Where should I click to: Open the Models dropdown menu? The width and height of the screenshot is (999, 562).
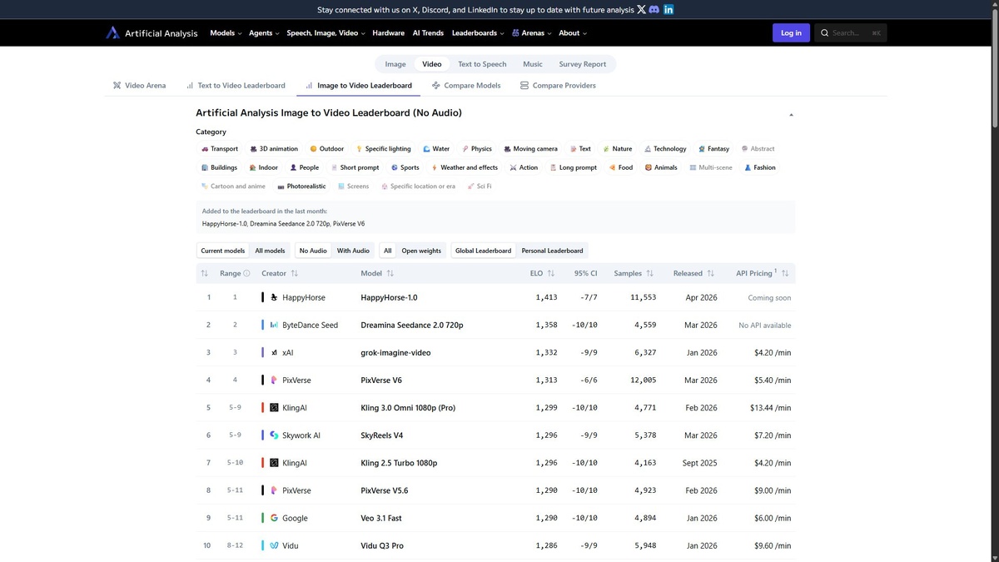[226, 33]
